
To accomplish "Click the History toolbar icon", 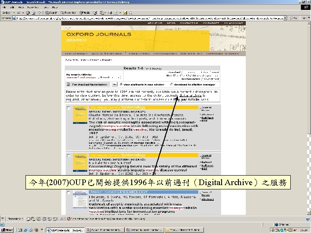I will 95,13.
